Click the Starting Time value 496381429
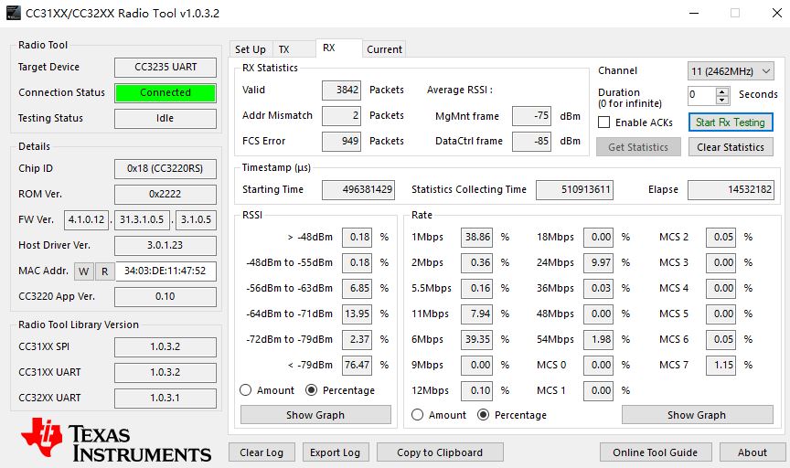 [358, 190]
